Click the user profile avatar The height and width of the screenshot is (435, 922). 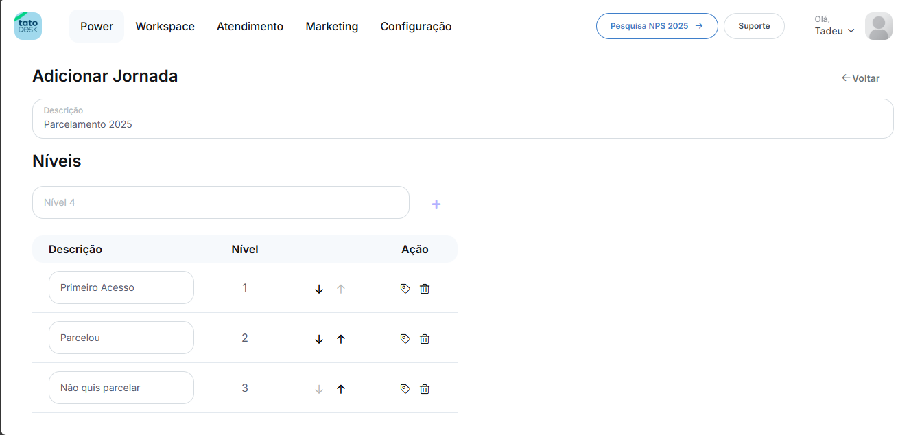point(878,26)
